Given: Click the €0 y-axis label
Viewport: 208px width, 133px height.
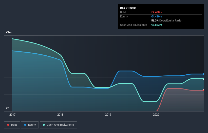Looking at the screenshot, I should (8, 108).
